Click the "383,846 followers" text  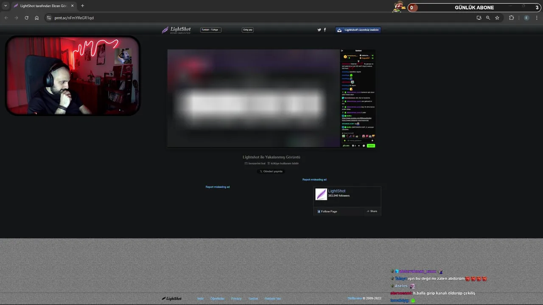(339, 196)
